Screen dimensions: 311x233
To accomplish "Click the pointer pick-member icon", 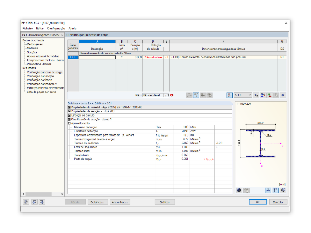I will tap(276, 95).
